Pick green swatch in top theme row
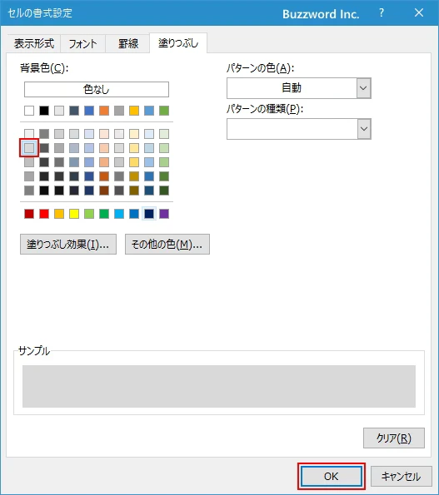Viewport: 439px width, 495px height. 164,111
